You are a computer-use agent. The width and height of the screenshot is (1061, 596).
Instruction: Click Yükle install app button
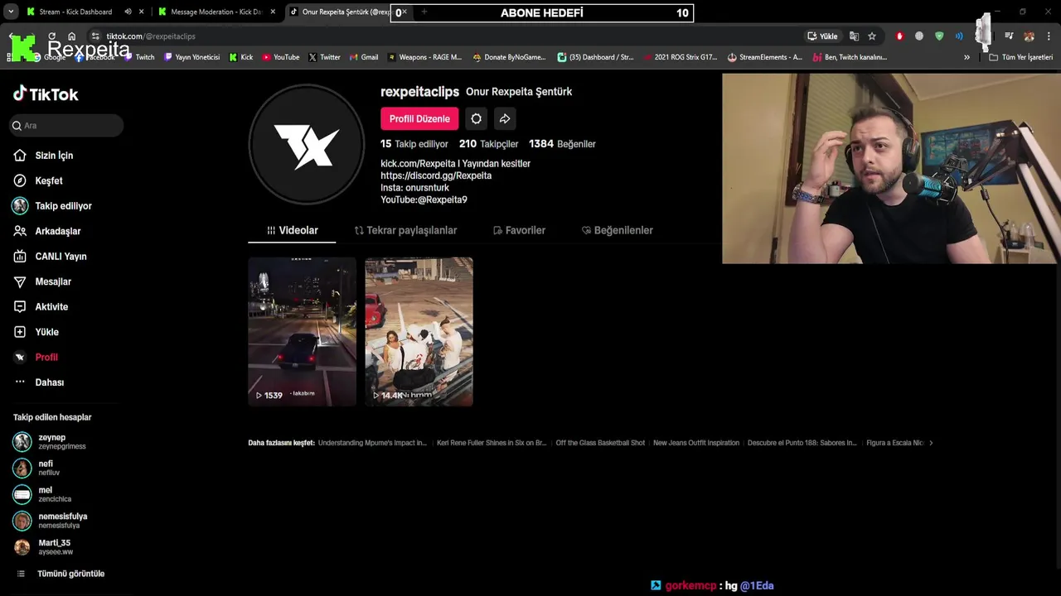822,36
